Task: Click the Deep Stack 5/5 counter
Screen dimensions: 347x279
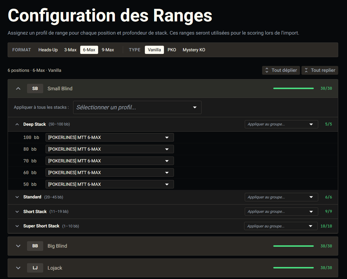Action: (328, 124)
